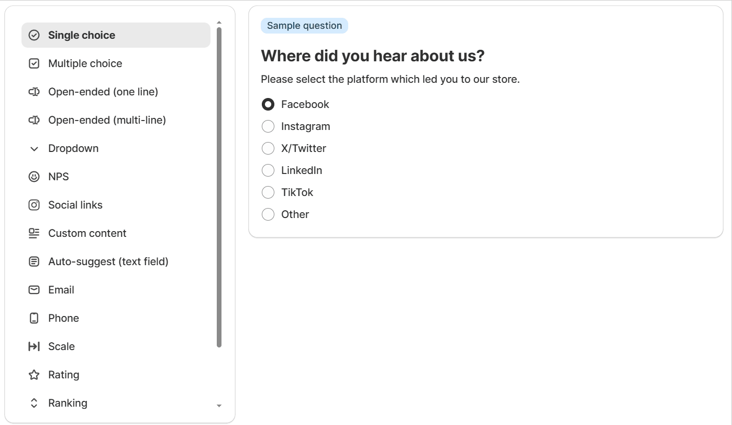732x425 pixels.
Task: Click the Single choice checkmark icon
Action: point(34,35)
